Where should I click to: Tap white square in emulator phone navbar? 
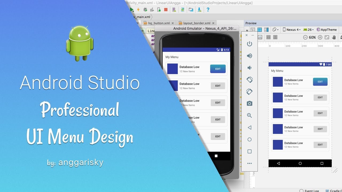pyautogui.click(x=216, y=156)
